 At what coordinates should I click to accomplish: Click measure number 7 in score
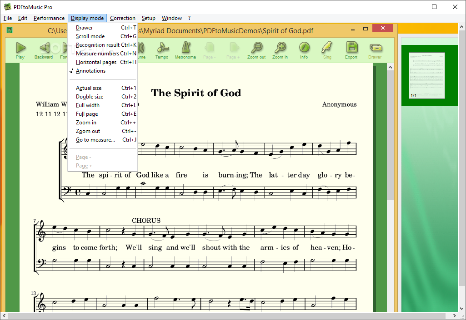coord(35,221)
